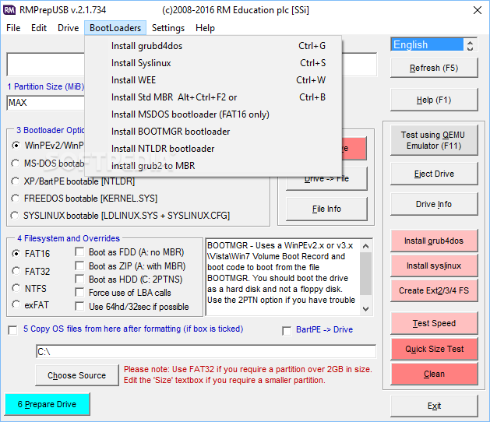Screen dimensions: 490x422
Task: Select Install grub2 to MBR entry
Action: pos(213,166)
